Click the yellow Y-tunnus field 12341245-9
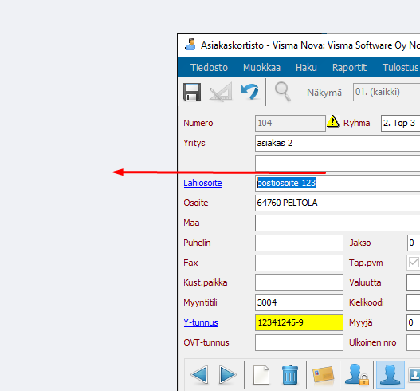The height and width of the screenshot is (391, 420). [299, 322]
